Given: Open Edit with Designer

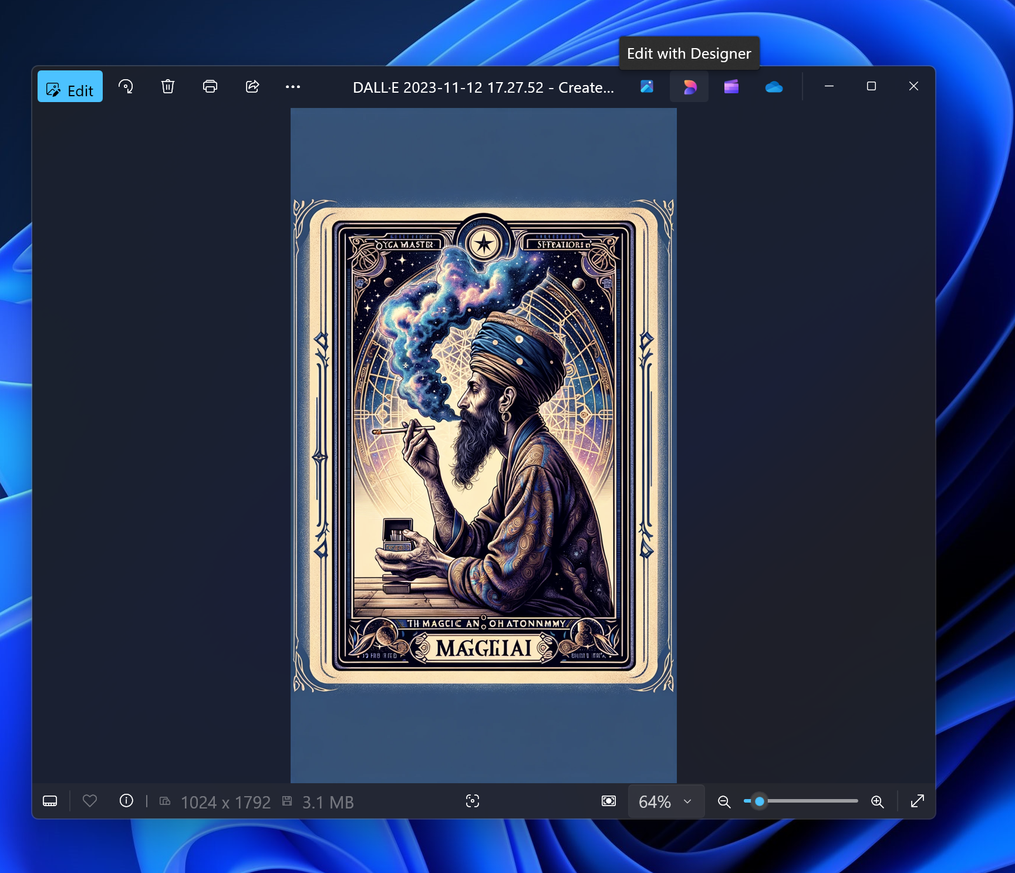Looking at the screenshot, I should click(689, 87).
